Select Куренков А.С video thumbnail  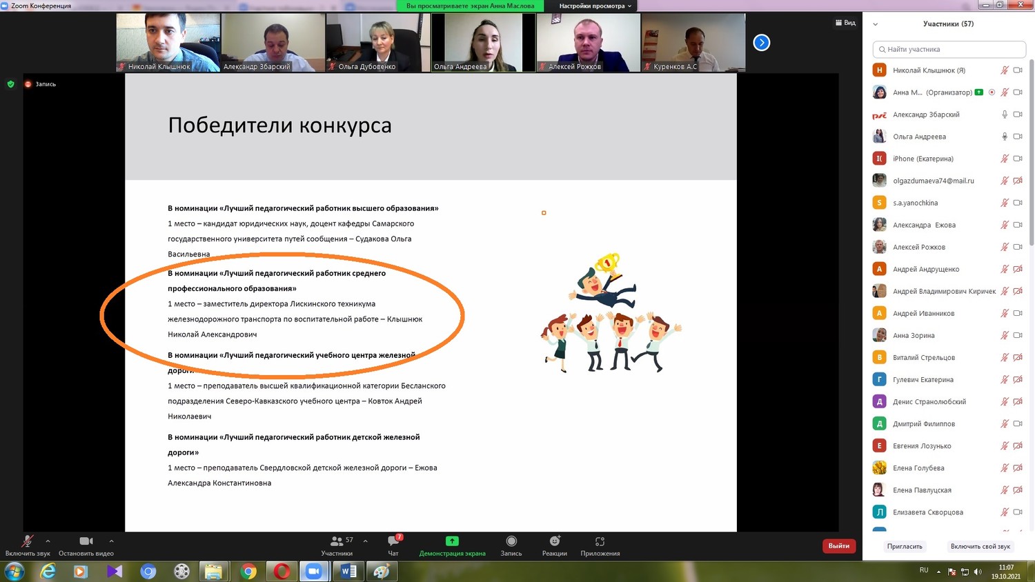pos(693,42)
